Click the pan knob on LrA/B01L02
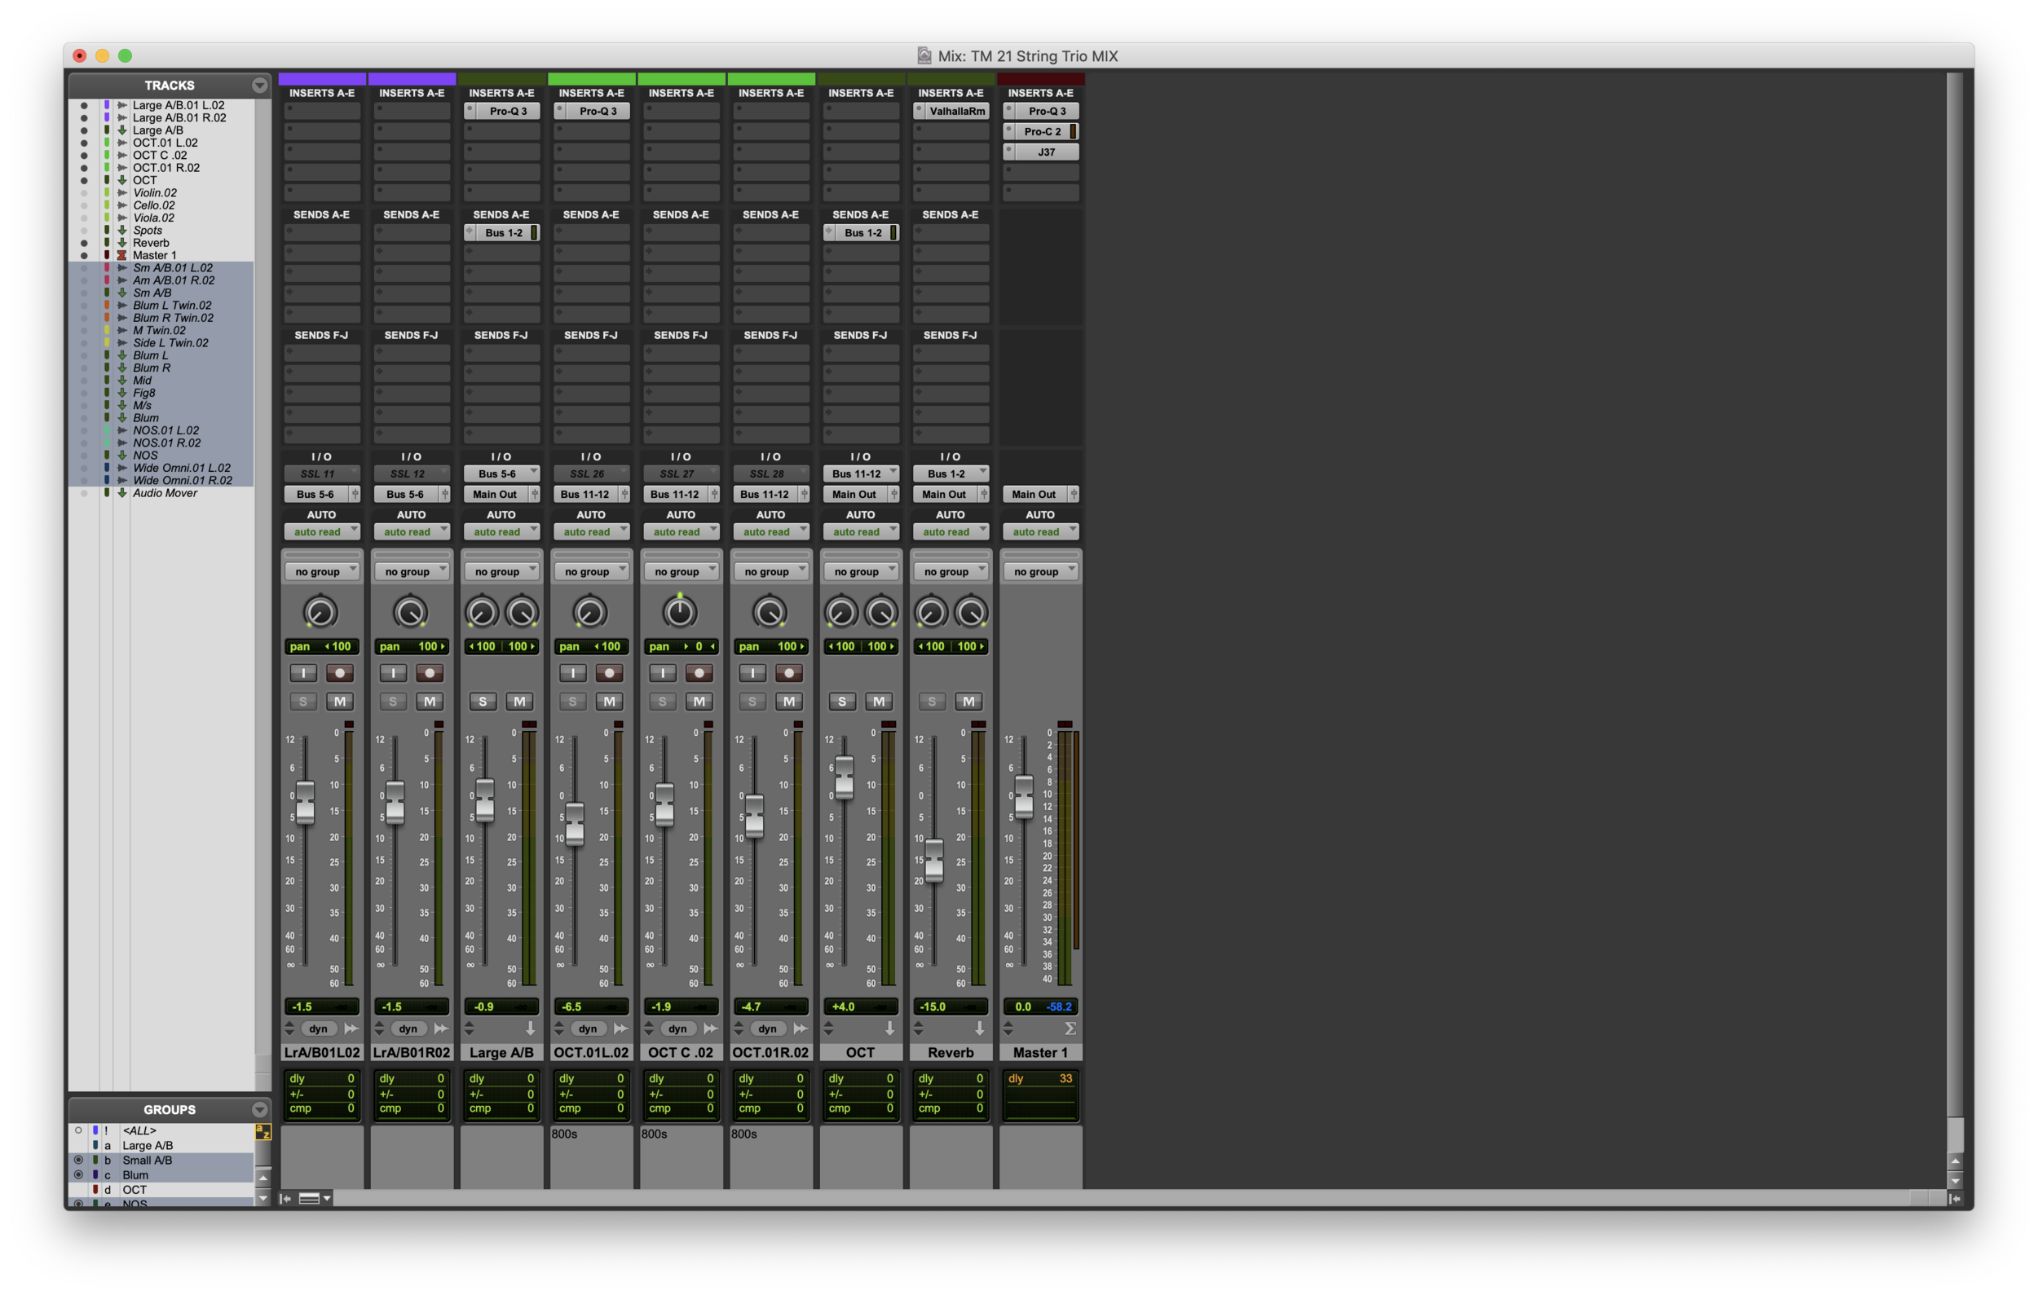Image resolution: width=2038 pixels, height=1295 pixels. tap(320, 612)
